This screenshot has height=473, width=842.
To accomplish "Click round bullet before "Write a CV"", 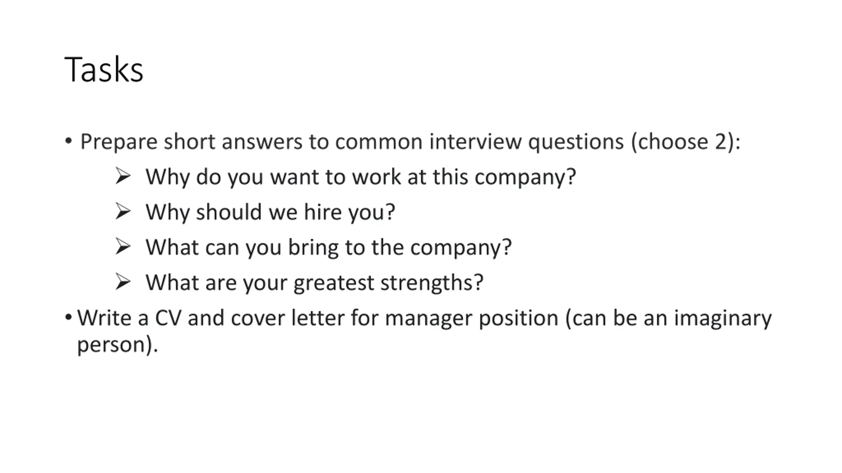I will pyautogui.click(x=68, y=317).
